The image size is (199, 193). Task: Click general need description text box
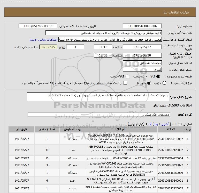pos(98,97)
